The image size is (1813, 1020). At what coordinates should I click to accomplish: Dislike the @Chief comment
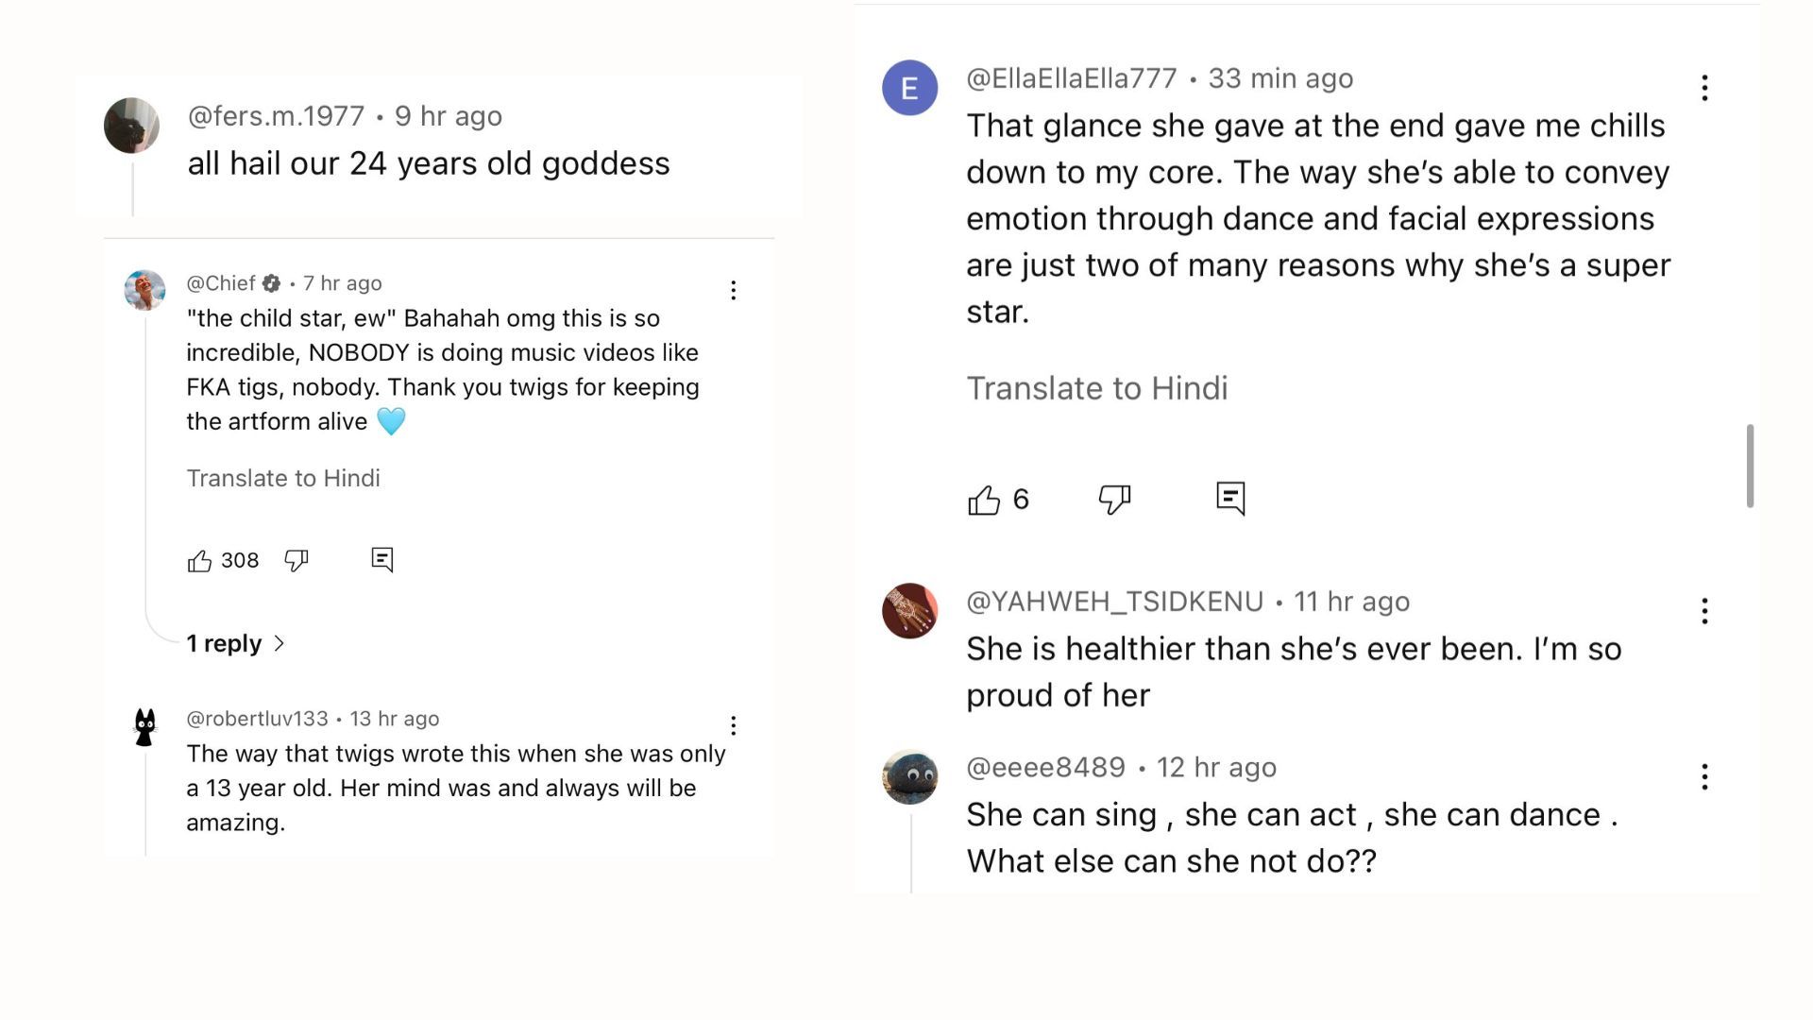[297, 561]
